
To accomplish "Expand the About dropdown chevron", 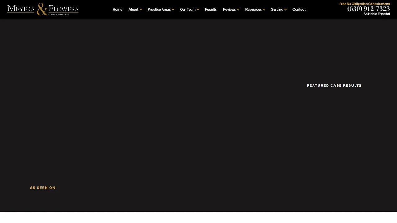I will pos(141,10).
